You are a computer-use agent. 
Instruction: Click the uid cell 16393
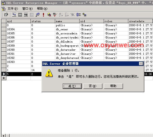click(x=18, y=62)
